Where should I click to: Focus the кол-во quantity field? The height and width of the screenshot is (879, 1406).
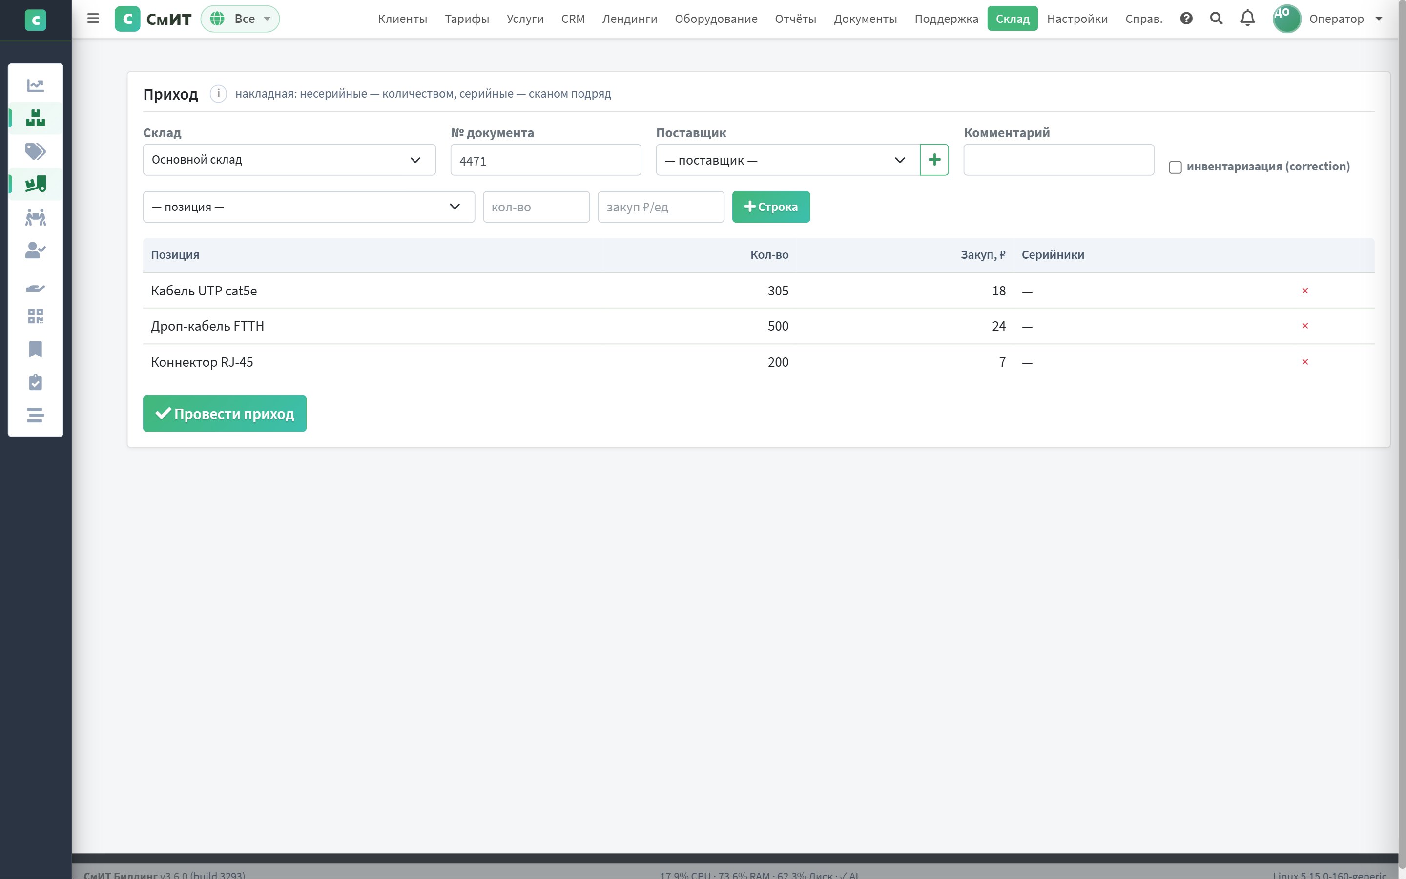(x=536, y=207)
